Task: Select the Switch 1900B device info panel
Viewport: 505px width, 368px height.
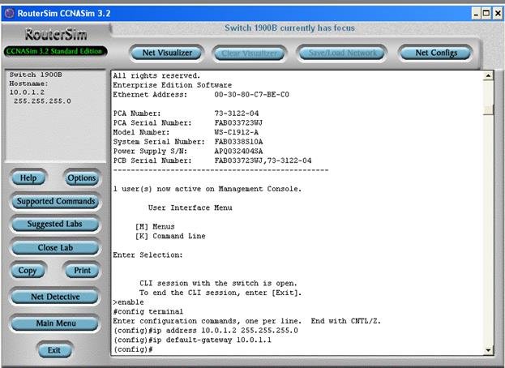Action: tap(55, 113)
